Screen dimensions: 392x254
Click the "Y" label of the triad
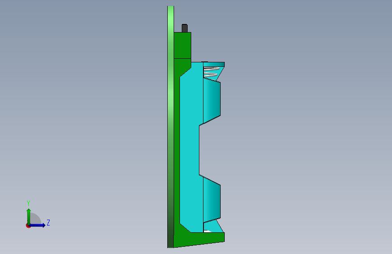click(28, 203)
